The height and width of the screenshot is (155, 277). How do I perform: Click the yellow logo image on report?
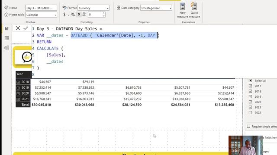click(23, 57)
